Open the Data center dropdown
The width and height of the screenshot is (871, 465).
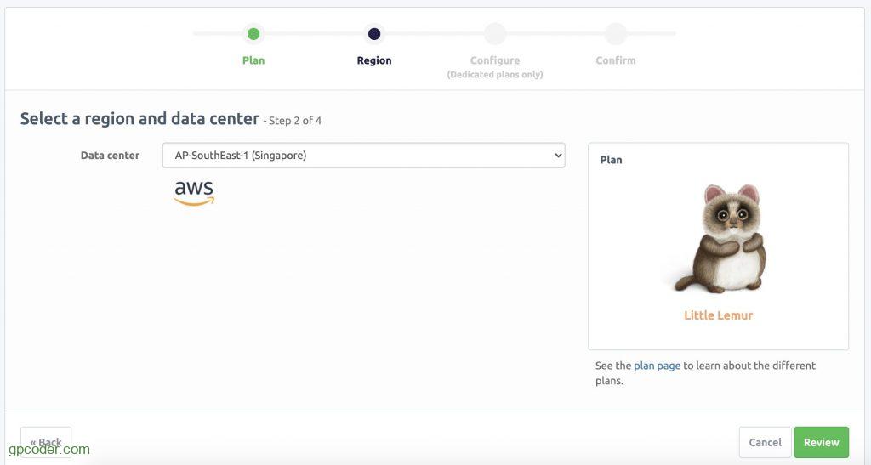pos(363,156)
